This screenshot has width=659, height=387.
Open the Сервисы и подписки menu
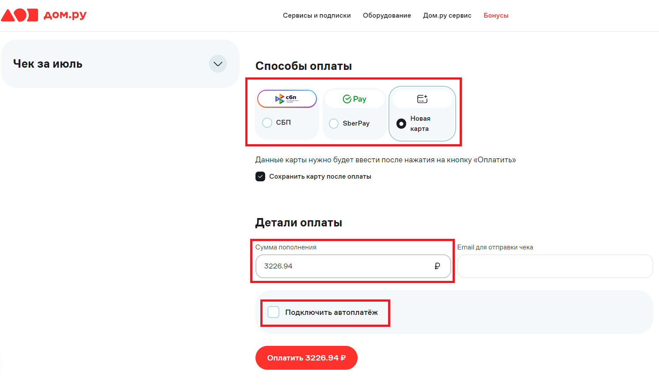[x=317, y=15]
